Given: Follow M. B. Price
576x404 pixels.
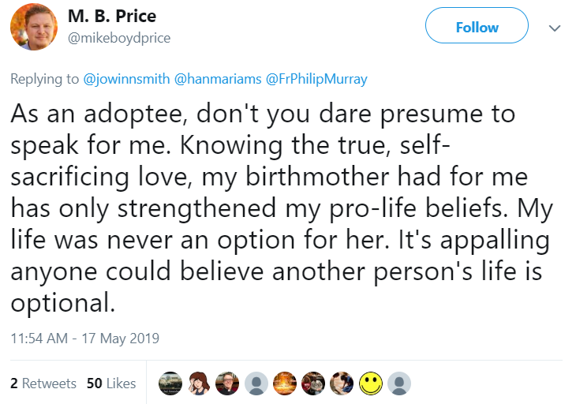Looking at the screenshot, I should coord(477,27).
